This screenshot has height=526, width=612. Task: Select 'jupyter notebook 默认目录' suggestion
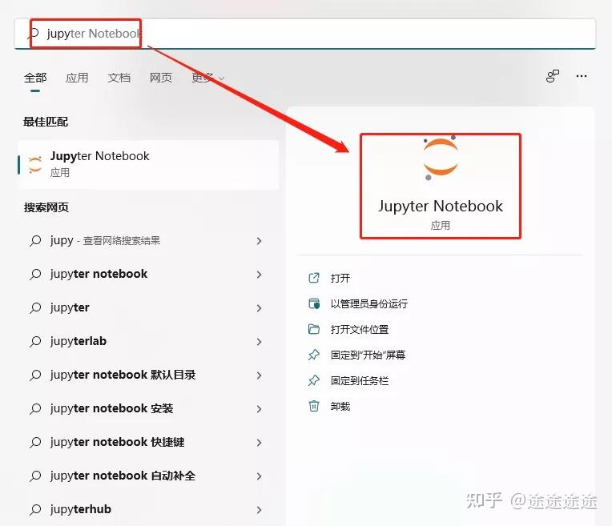point(123,375)
